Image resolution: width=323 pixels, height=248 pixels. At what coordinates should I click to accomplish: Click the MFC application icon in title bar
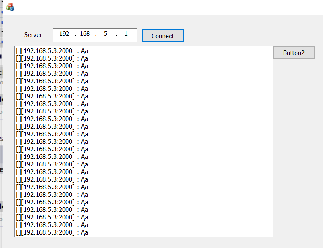pyautogui.click(x=11, y=7)
